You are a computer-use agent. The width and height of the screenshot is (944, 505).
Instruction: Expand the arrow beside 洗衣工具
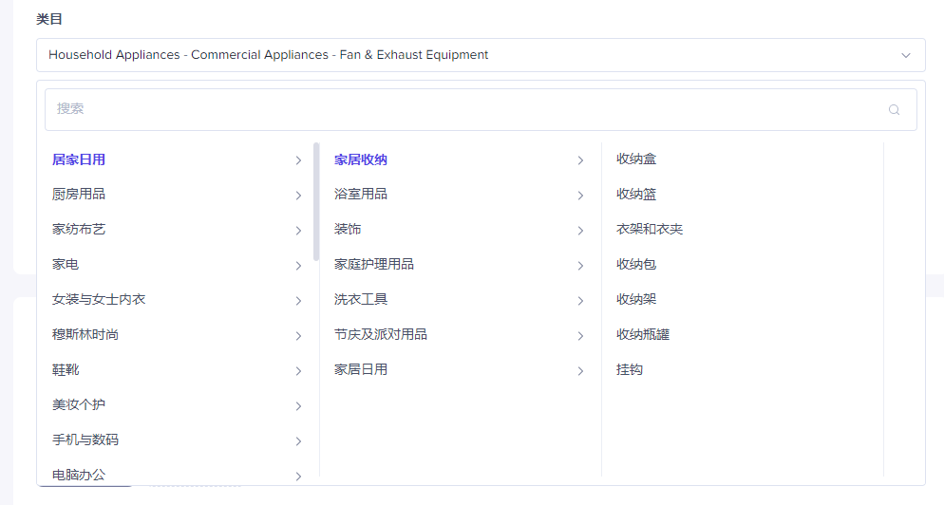tap(580, 300)
